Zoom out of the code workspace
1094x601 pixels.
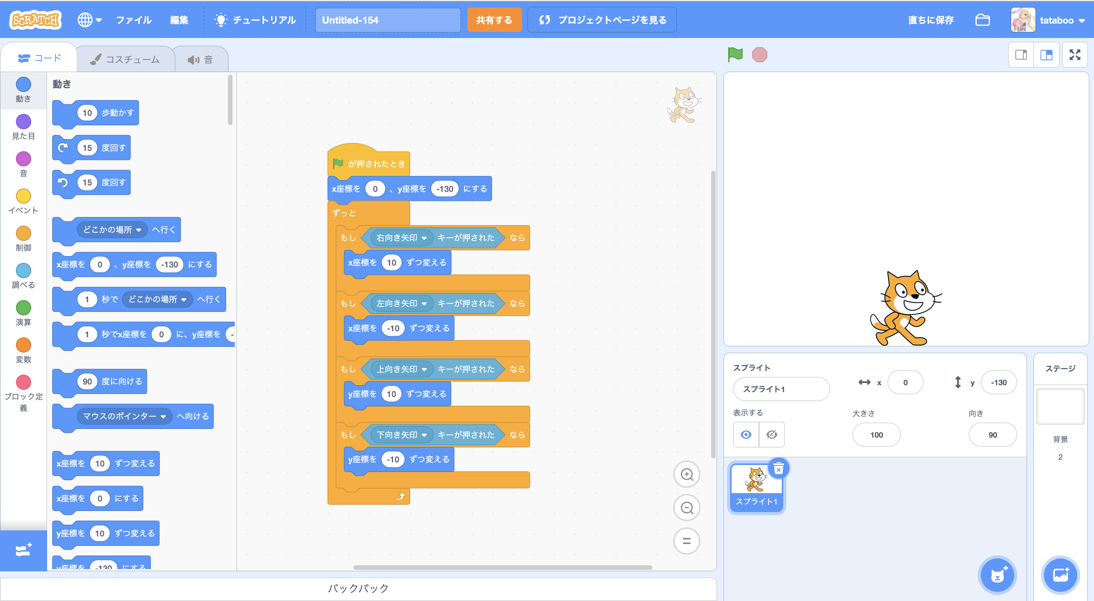click(686, 508)
